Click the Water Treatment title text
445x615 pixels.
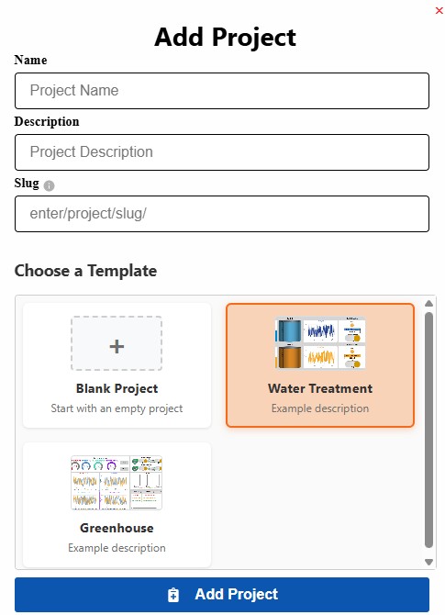320,388
